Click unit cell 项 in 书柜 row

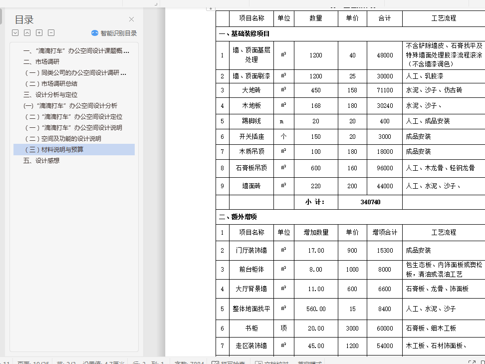point(283,329)
